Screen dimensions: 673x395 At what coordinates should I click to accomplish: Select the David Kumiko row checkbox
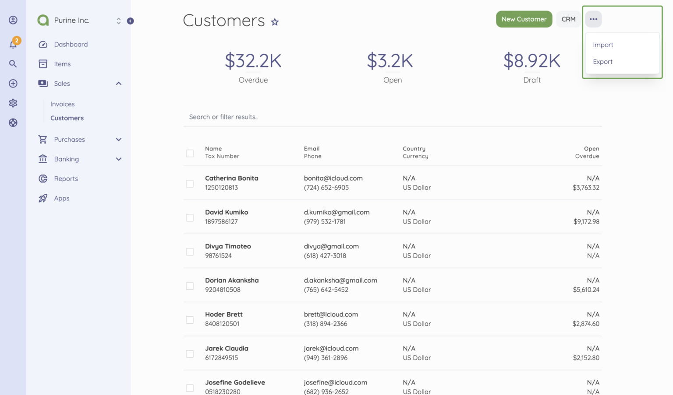point(190,218)
